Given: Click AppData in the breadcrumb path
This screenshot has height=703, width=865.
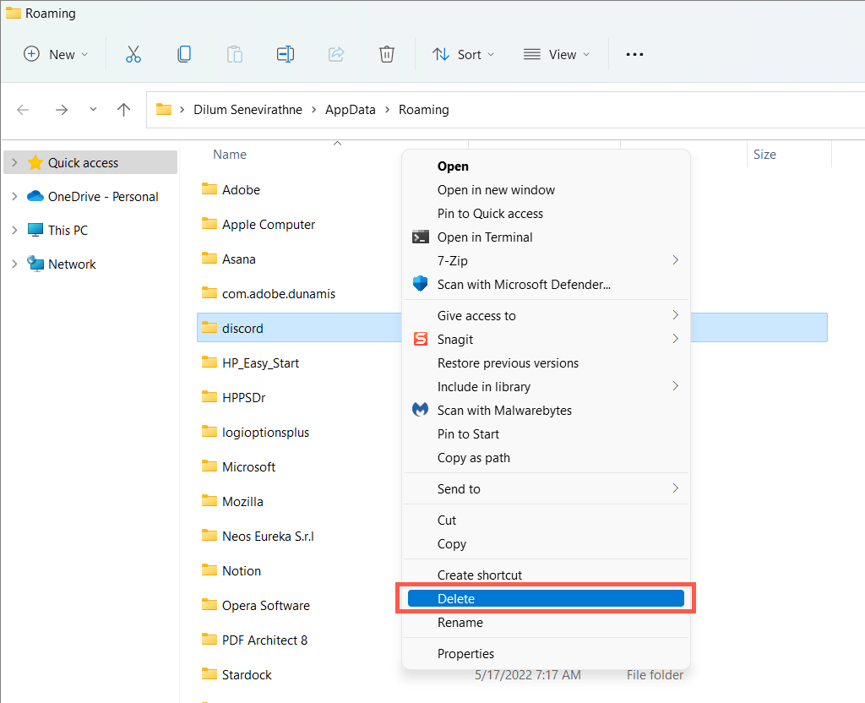Looking at the screenshot, I should [350, 110].
